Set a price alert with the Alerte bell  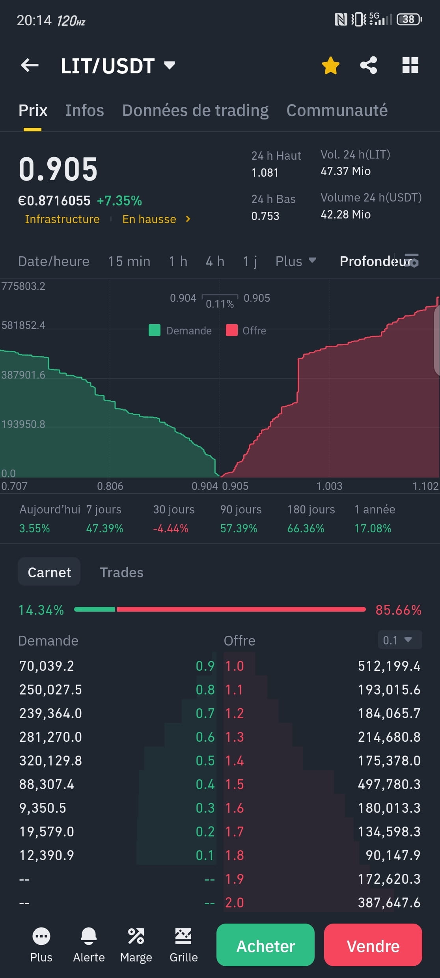[89, 945]
